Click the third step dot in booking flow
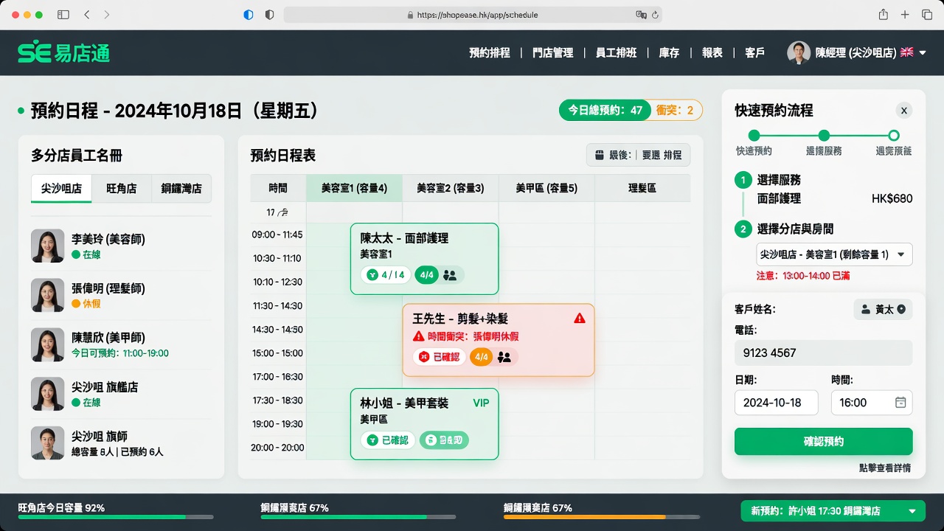Screen dimensions: 944x531 pyautogui.click(x=894, y=136)
